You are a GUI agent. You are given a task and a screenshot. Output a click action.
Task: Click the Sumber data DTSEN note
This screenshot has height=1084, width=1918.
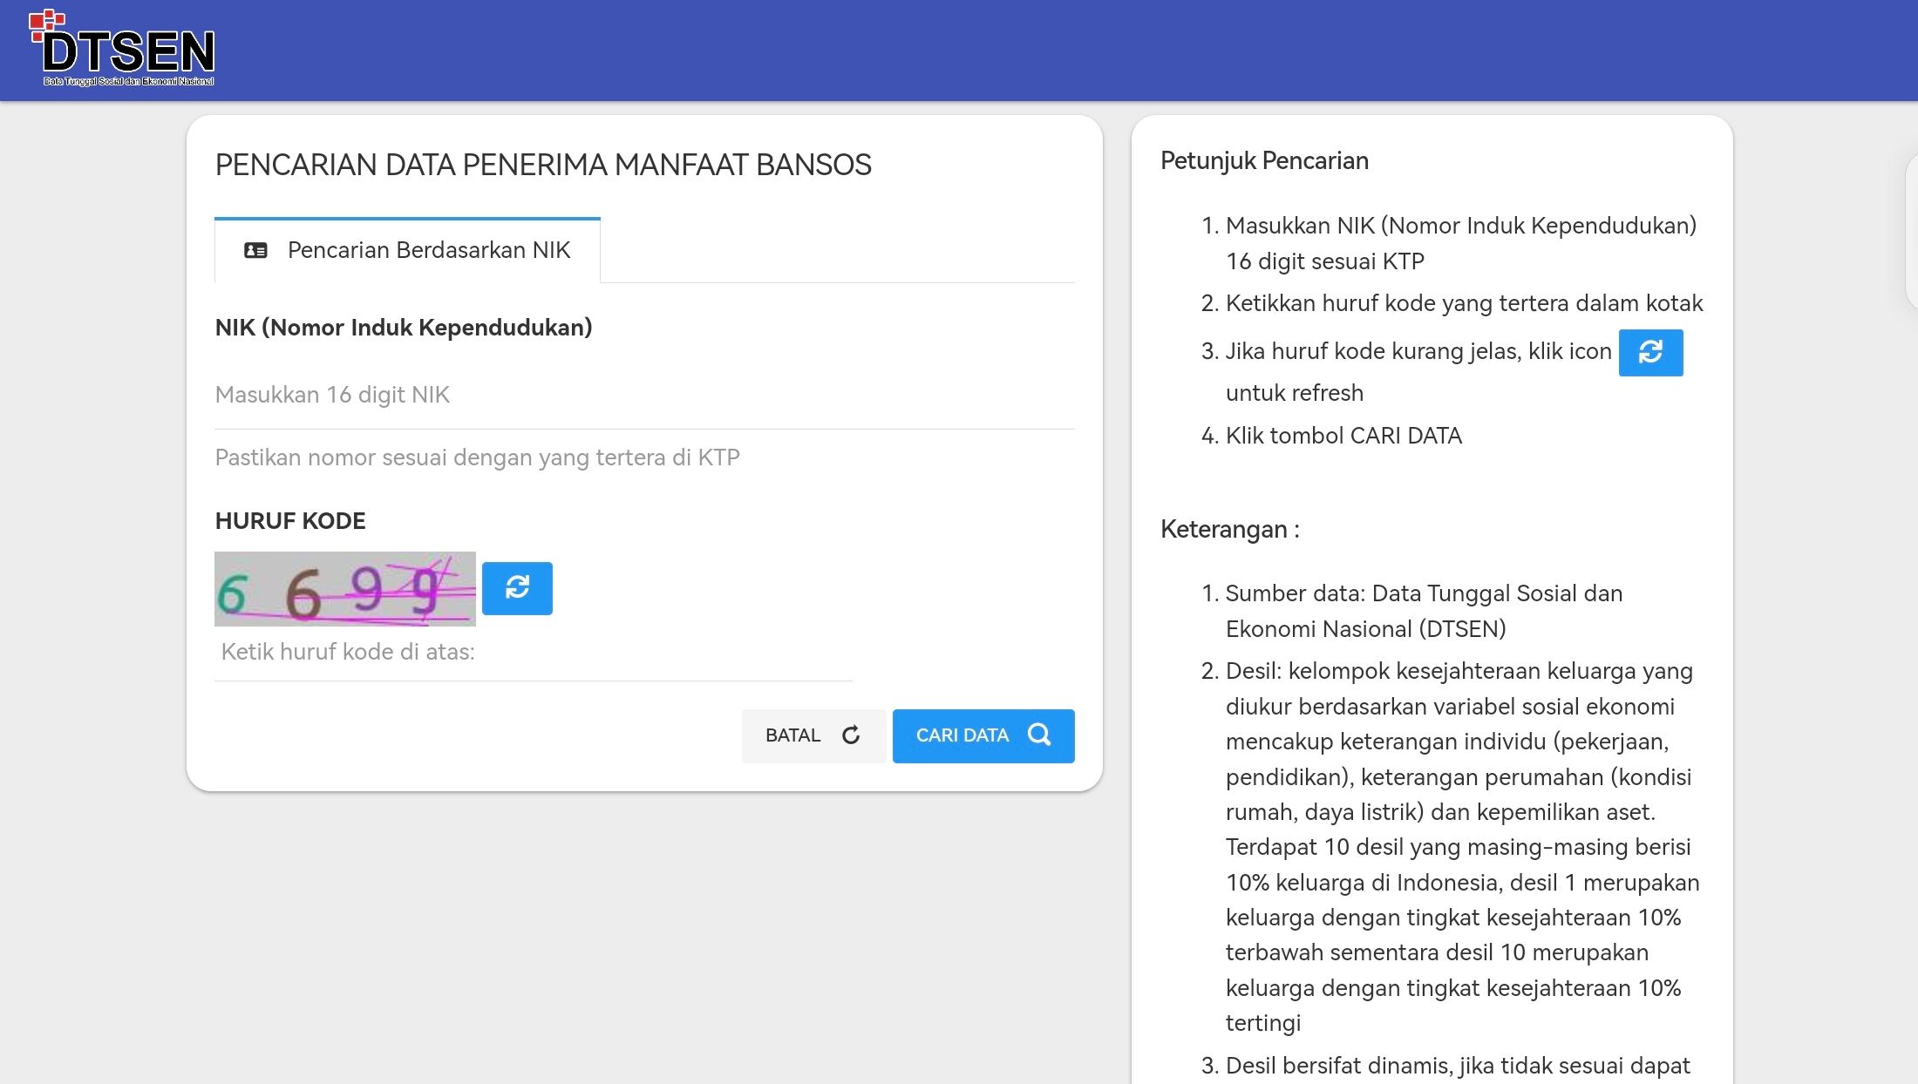(1423, 611)
